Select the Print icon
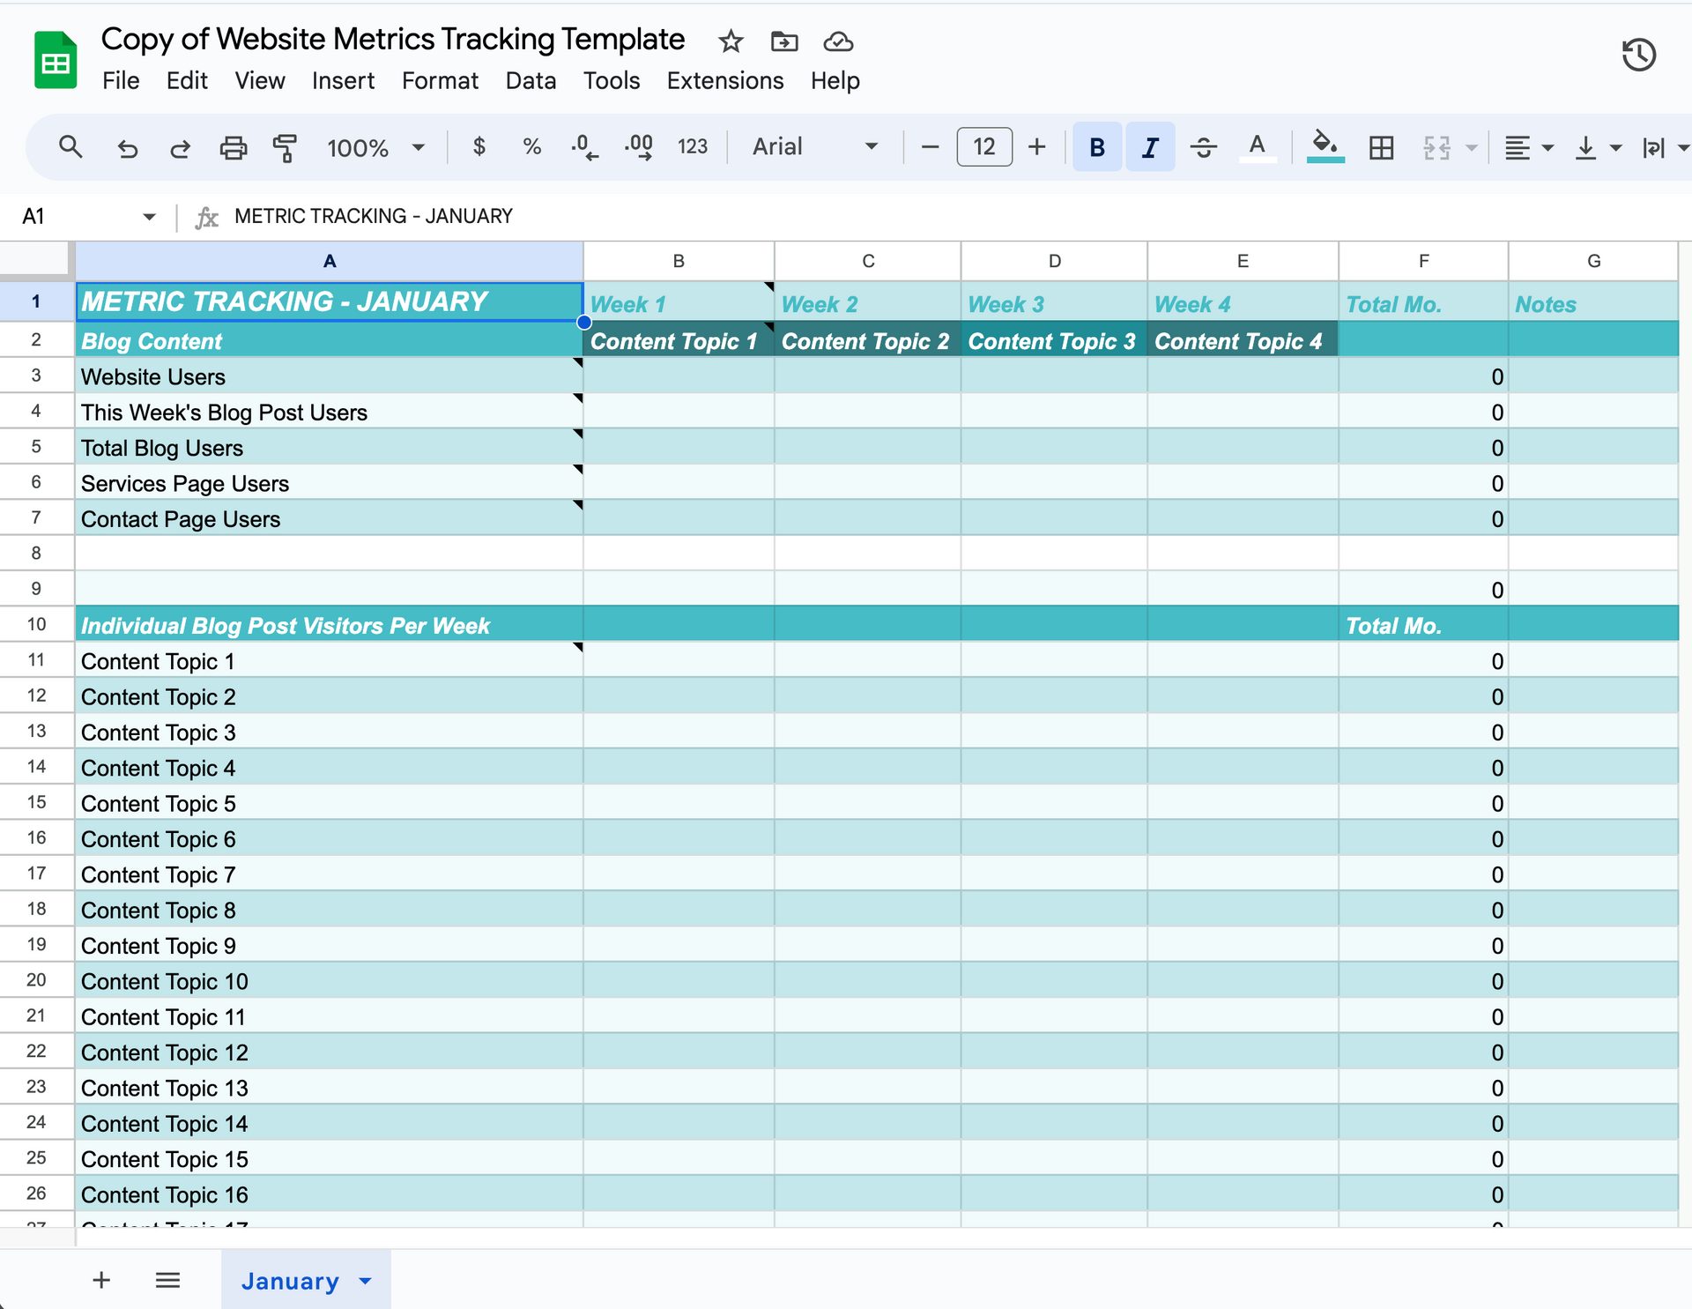Screen dimensions: 1692x1309 pos(233,147)
